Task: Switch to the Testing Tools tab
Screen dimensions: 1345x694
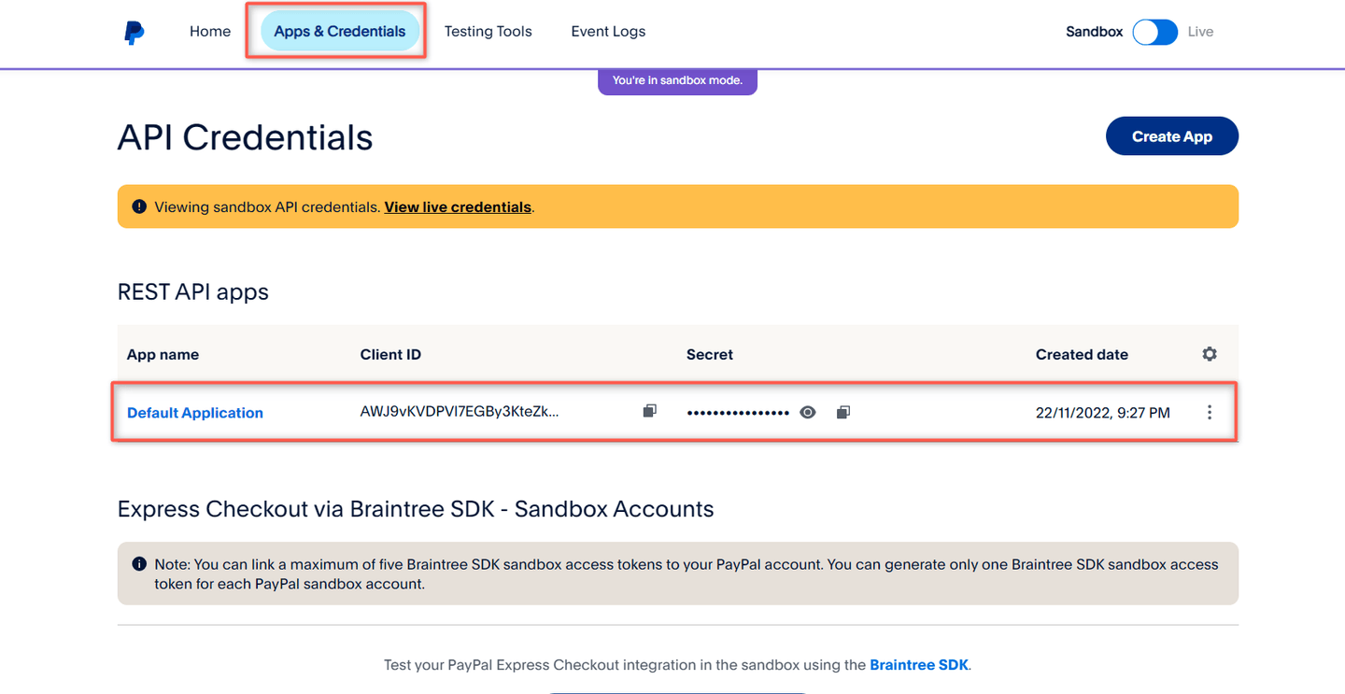Action: pos(488,31)
